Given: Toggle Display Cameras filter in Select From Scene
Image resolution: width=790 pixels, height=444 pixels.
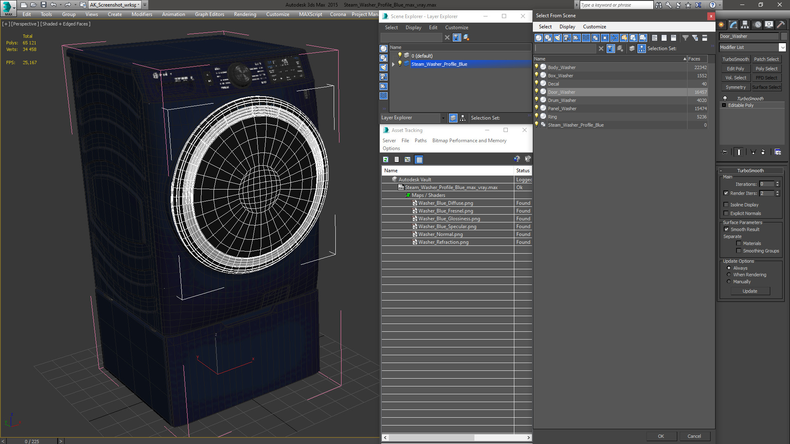Looking at the screenshot, I should (567, 38).
